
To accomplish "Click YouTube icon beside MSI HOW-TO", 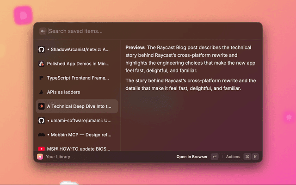I will [41, 149].
